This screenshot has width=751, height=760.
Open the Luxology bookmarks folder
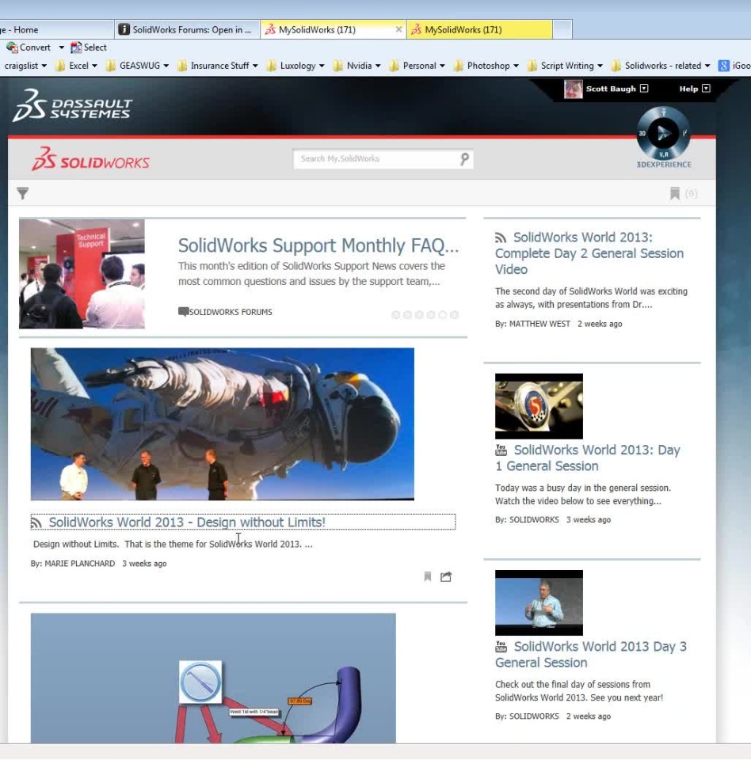[295, 66]
